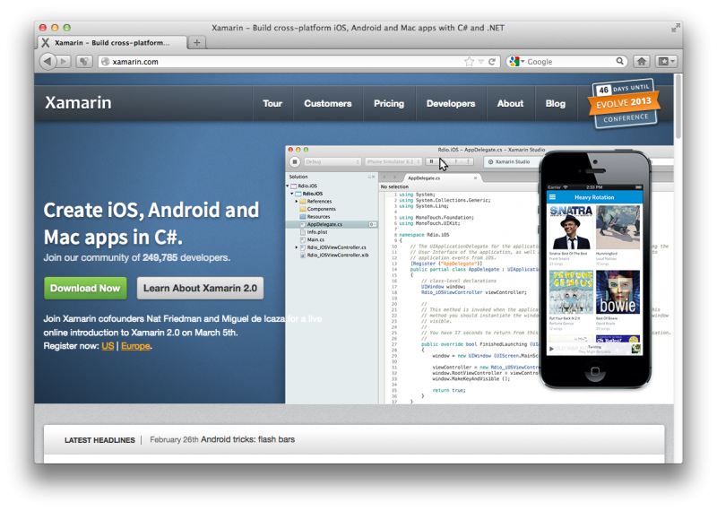Open the US registration link
Viewport: 717px width, 511px height.
(108, 346)
